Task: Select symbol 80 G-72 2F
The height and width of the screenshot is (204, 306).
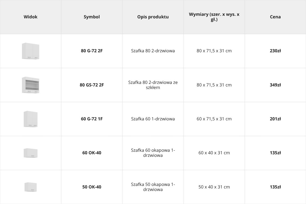Action: coord(92,51)
